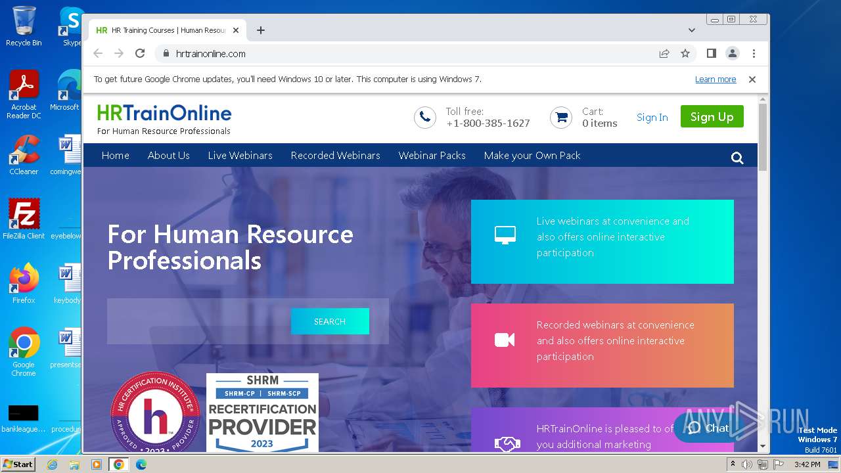Click the handshake marketing icon

tap(507, 444)
